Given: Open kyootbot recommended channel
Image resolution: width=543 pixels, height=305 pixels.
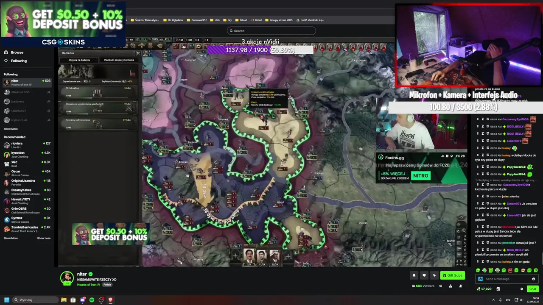Looking at the screenshot, I should click(x=27, y=154).
